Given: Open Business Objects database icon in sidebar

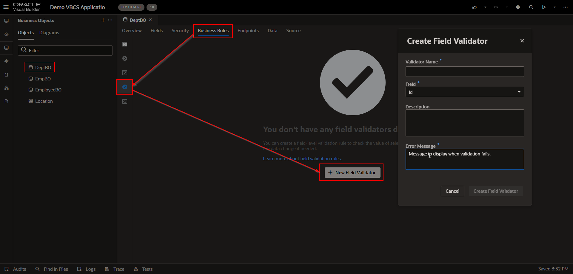Looking at the screenshot, I should 6,48.
